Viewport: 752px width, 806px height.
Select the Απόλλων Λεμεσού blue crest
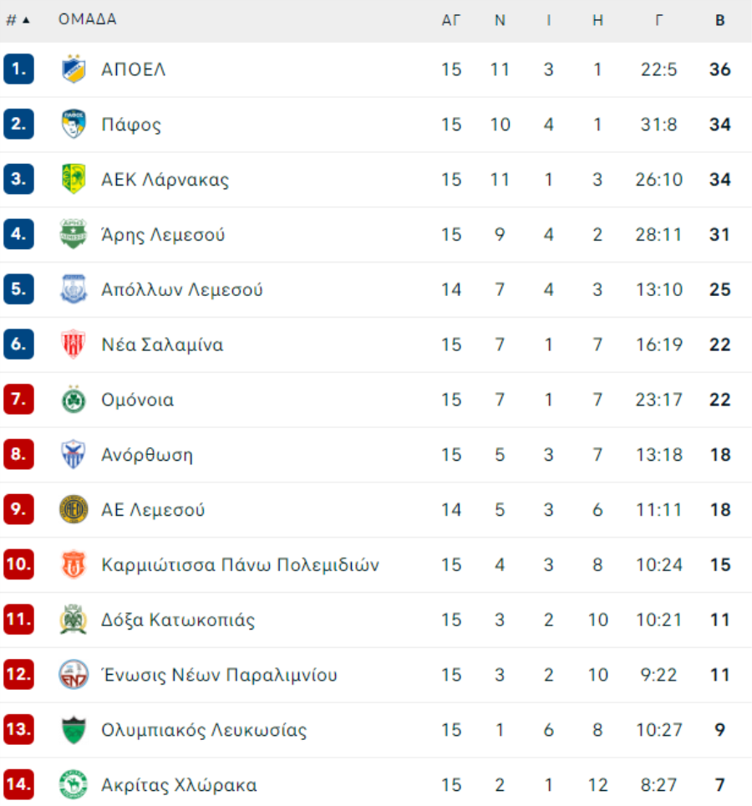click(x=74, y=289)
